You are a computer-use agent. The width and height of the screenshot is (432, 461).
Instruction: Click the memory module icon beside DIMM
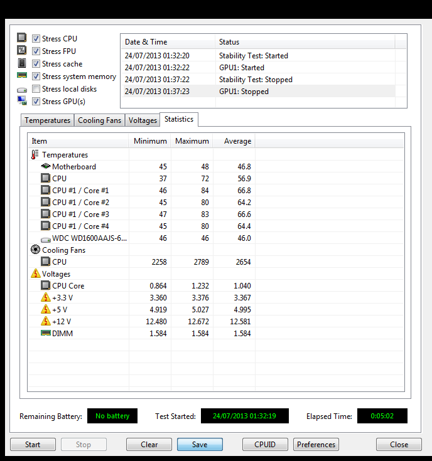[x=45, y=334]
